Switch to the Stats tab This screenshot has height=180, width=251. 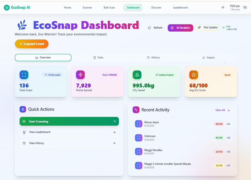click(98, 58)
